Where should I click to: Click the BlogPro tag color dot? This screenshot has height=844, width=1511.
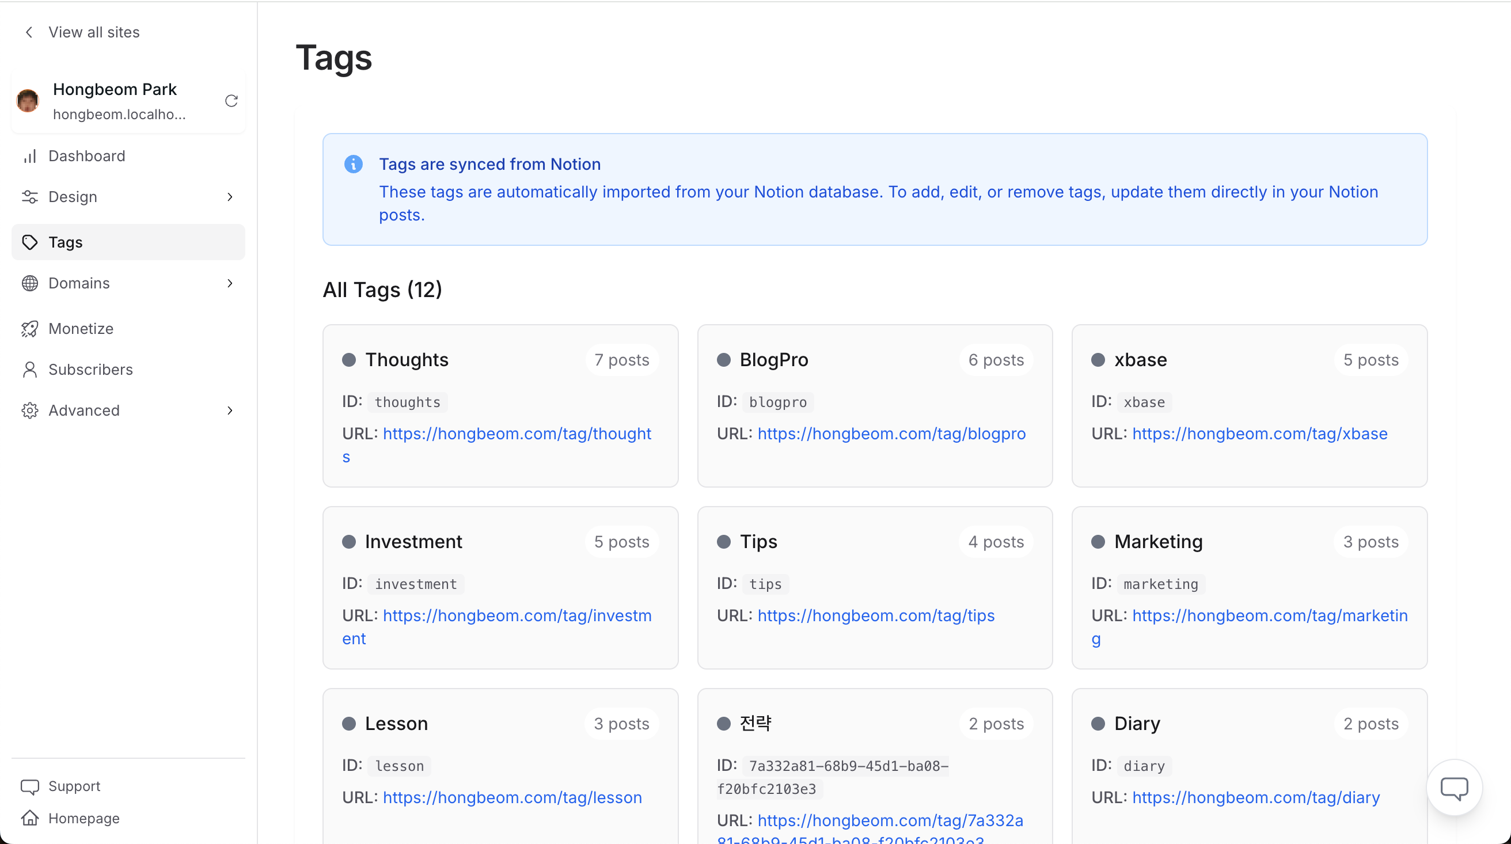(x=724, y=360)
